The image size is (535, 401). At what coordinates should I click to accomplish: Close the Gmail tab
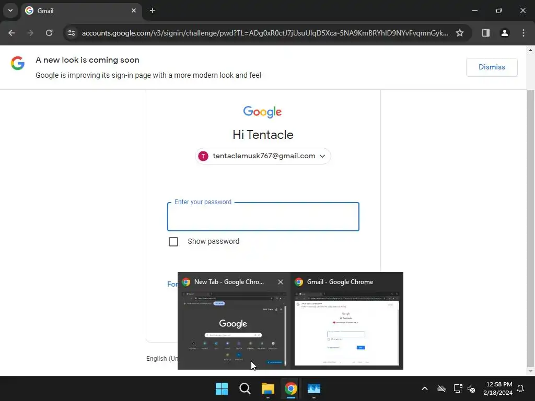click(x=134, y=10)
